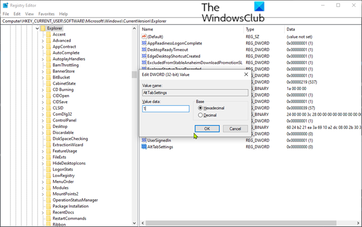Click the DesktopReadyTimeout DWORD icon
Image resolution: width=362 pixels, height=227 pixels.
pos(144,50)
